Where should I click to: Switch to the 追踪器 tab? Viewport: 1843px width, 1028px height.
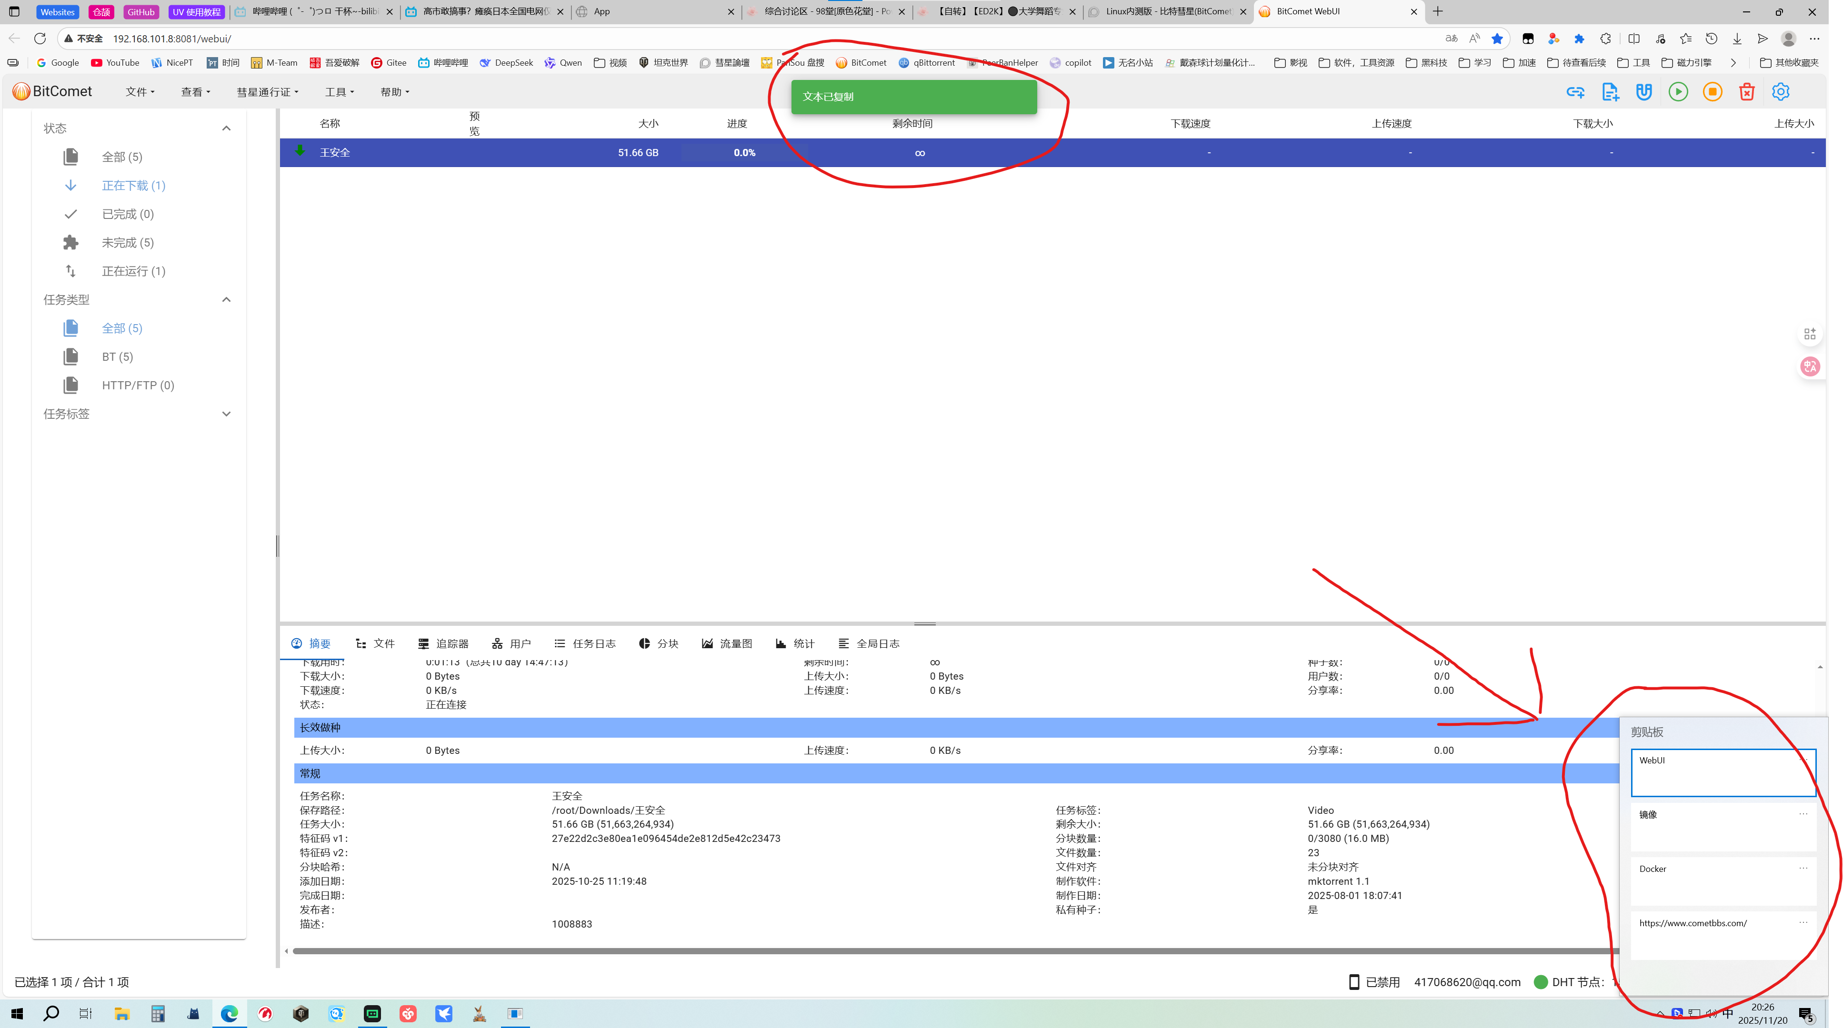(443, 643)
